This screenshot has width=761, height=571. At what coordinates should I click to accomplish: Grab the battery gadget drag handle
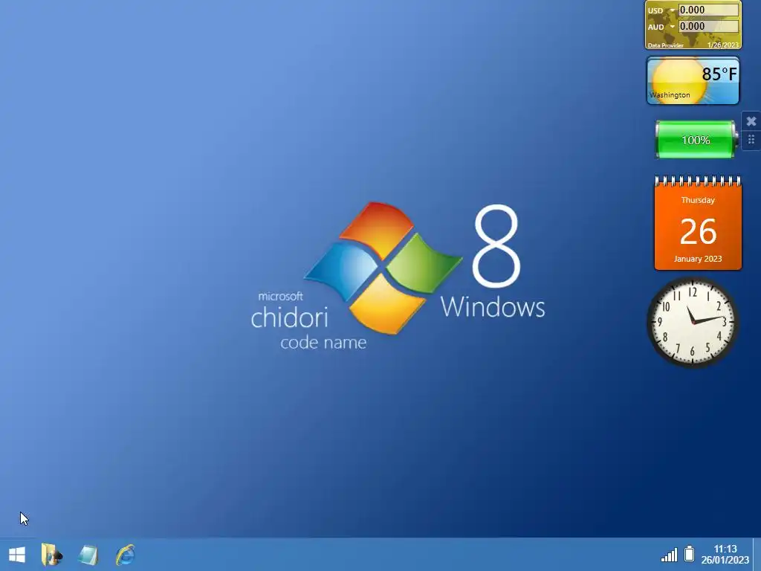[751, 140]
